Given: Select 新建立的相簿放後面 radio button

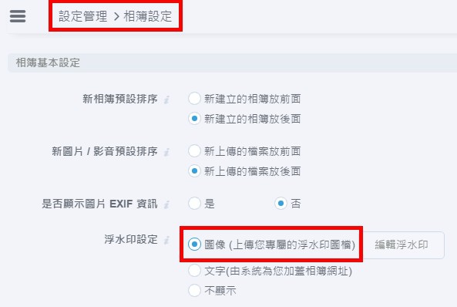Looking at the screenshot, I should (194, 119).
